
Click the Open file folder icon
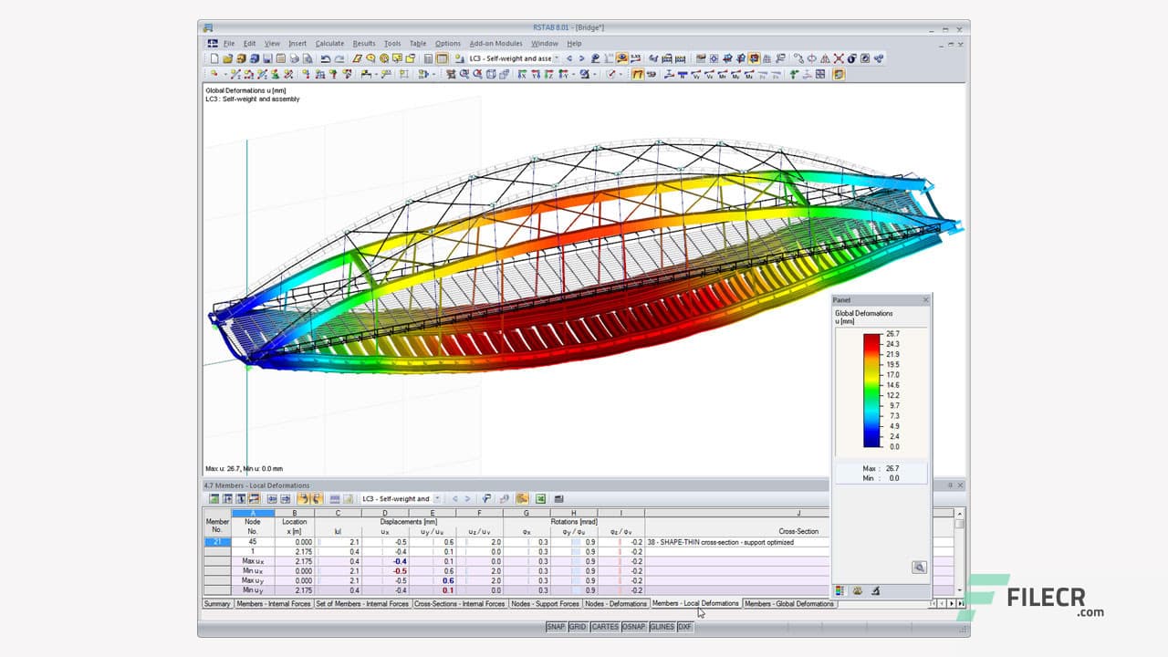click(x=228, y=58)
